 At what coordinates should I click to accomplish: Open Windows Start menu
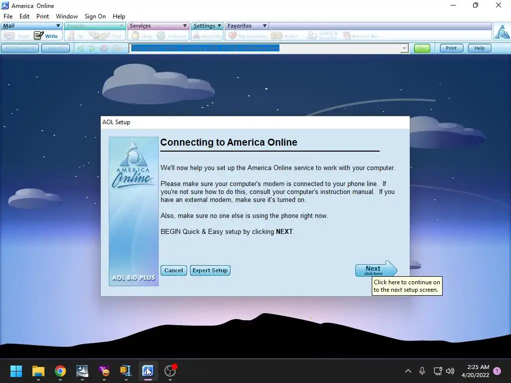pyautogui.click(x=16, y=371)
